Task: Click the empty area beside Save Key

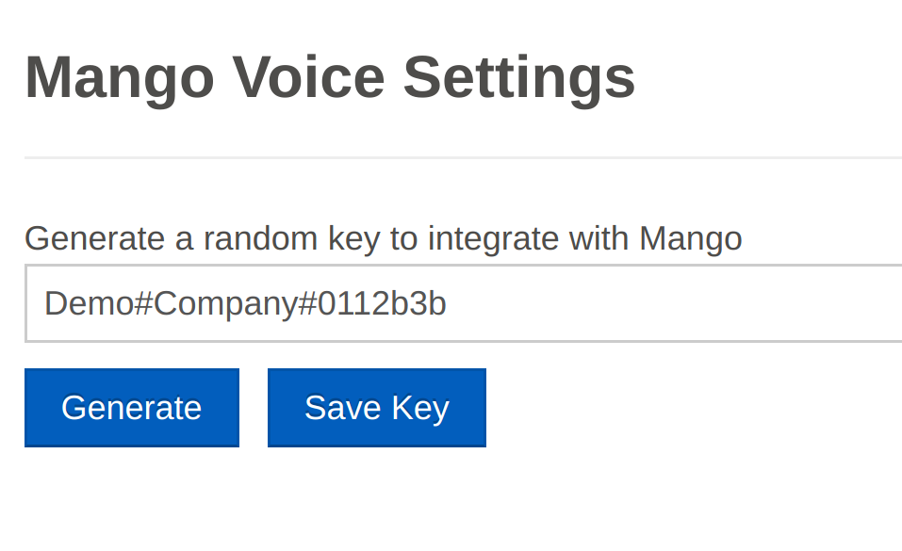Action: coord(660,407)
